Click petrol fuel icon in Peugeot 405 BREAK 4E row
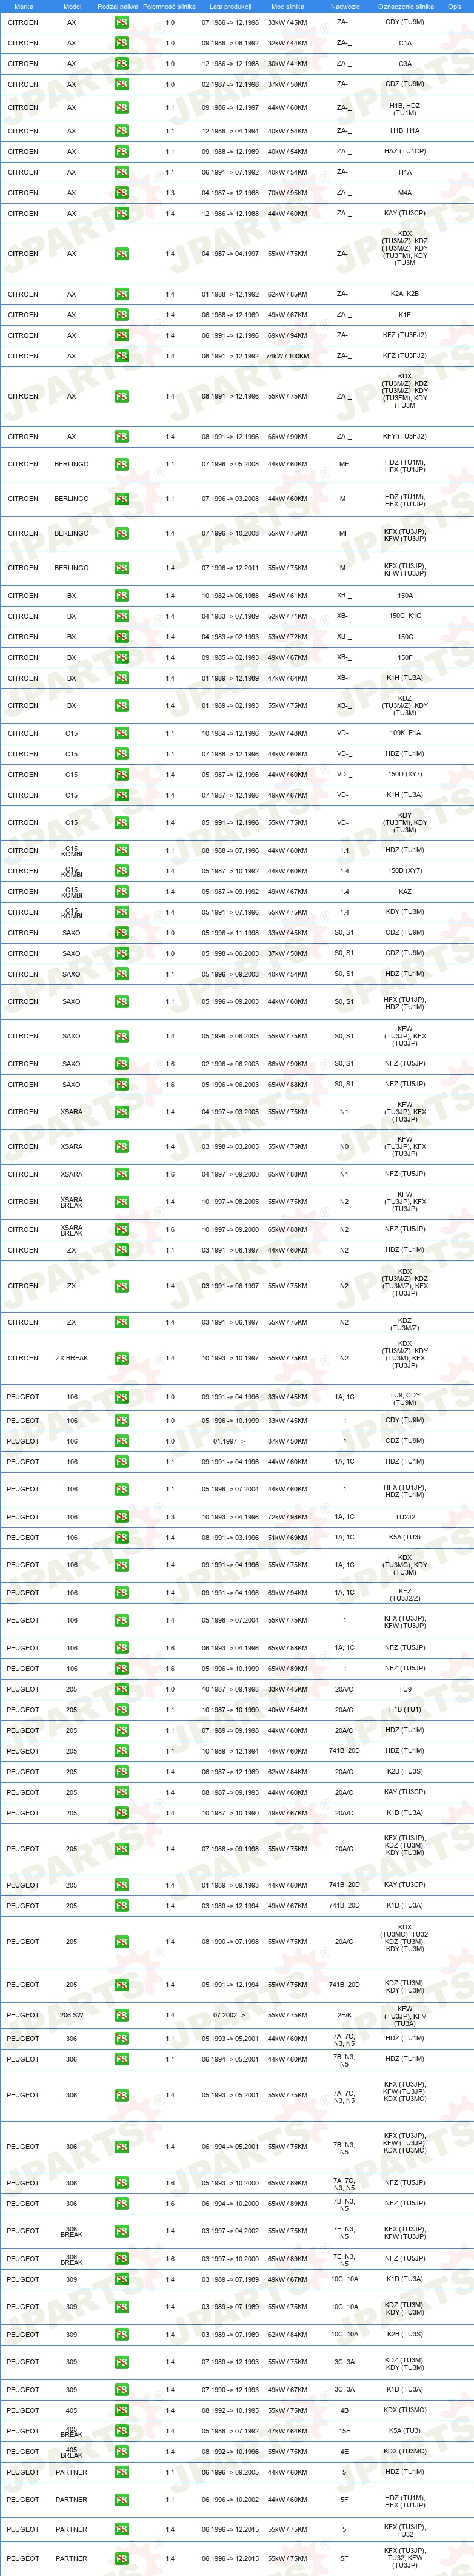Viewport: 474px width, 2576px height. 121,2452
